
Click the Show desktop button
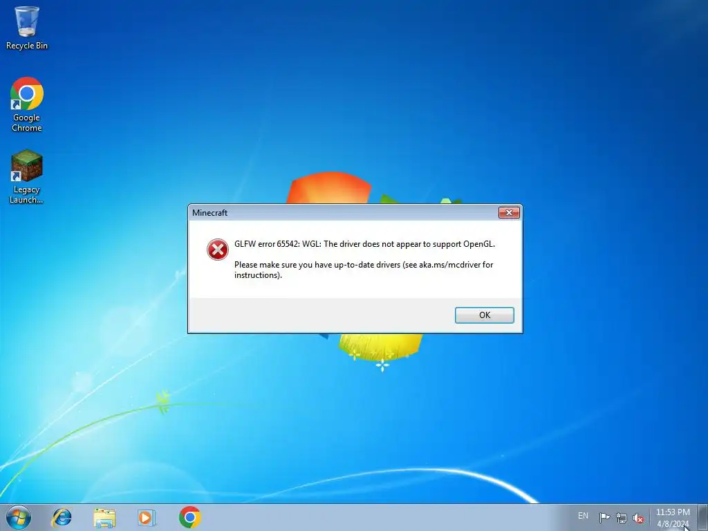[702, 517]
